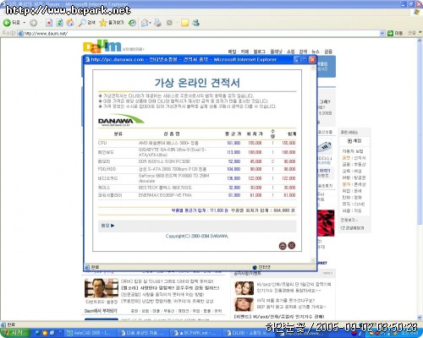Click the Daum logo on the background page
The height and width of the screenshot is (338, 423).
click(x=102, y=46)
